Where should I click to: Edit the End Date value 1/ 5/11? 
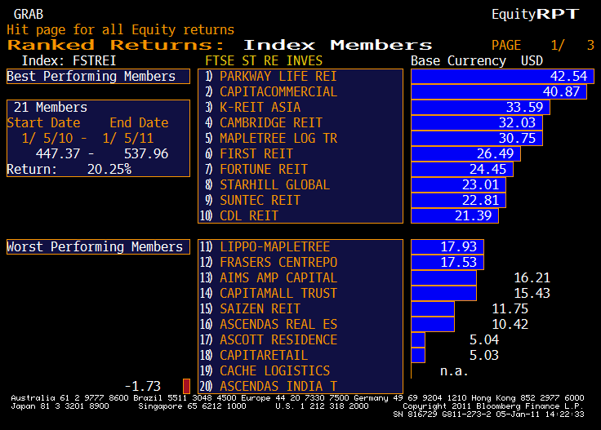pyautogui.click(x=128, y=138)
